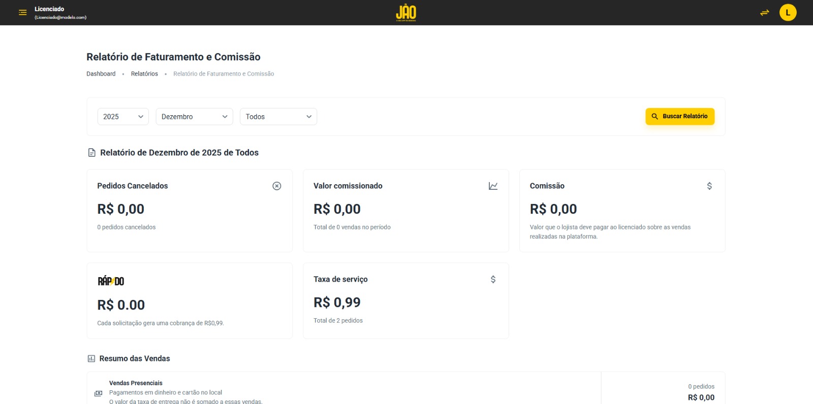Click the Taxa de serviço dollar icon
This screenshot has height=404, width=813.
pos(493,280)
